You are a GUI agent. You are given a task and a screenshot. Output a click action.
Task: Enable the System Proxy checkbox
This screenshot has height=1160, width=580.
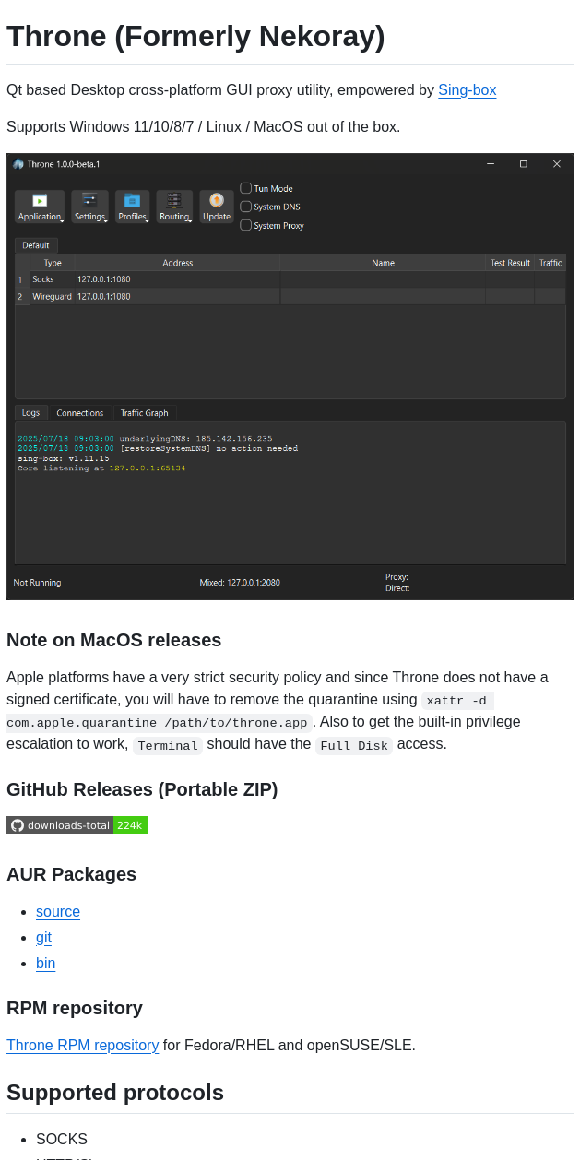pyautogui.click(x=246, y=225)
